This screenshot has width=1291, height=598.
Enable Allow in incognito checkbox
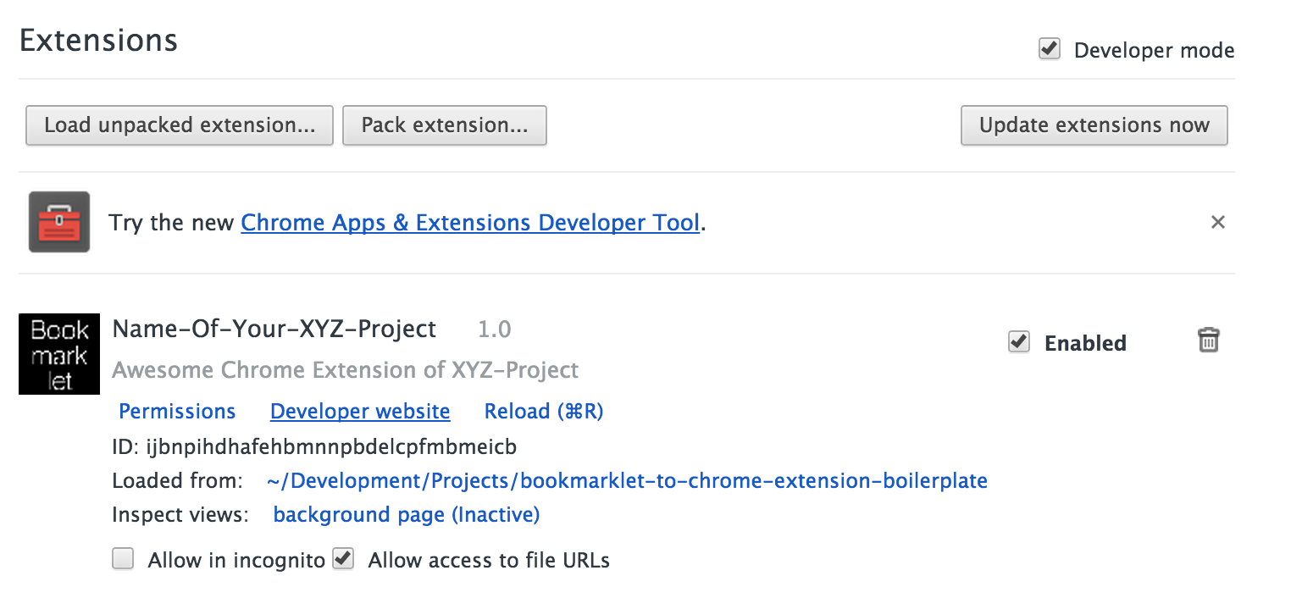(x=124, y=559)
